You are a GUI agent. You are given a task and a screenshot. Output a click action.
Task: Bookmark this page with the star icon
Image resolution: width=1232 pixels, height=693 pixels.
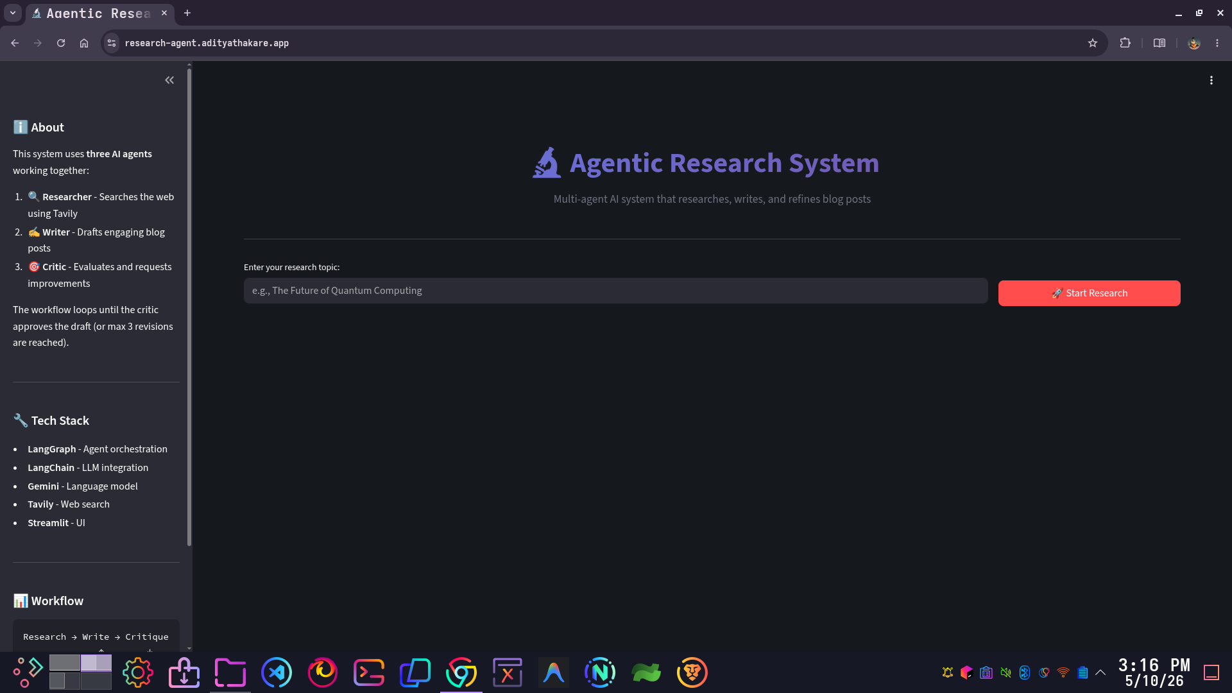pyautogui.click(x=1093, y=43)
